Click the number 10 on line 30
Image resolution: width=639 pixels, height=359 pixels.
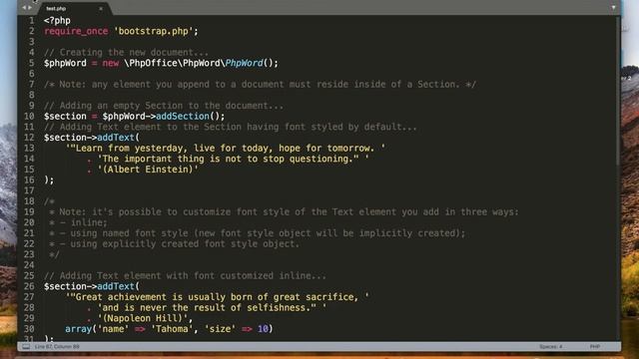(263, 329)
